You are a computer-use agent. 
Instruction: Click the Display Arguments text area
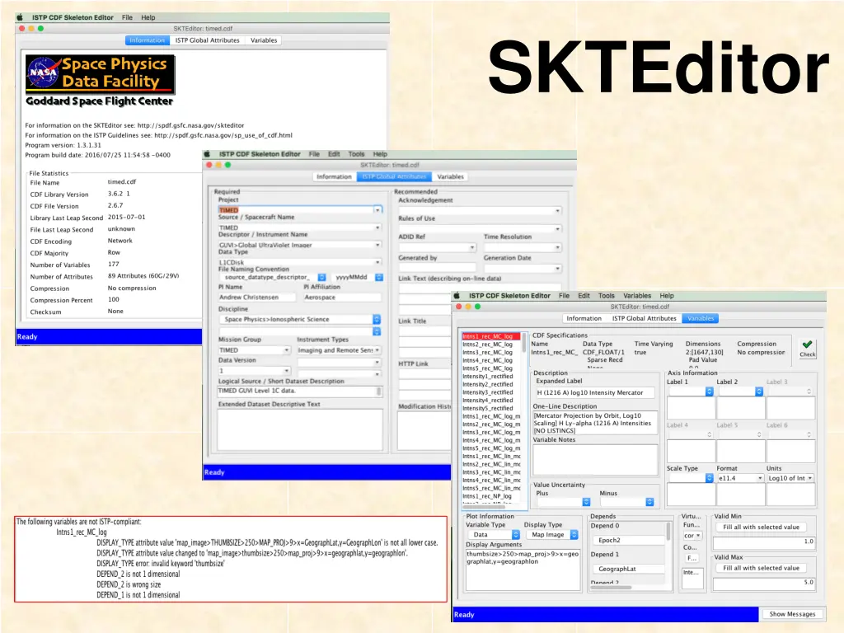coord(523,570)
